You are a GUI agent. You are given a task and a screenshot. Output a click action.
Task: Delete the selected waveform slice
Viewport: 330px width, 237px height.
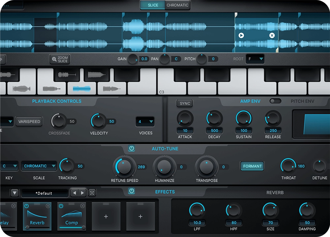tap(272, 35)
